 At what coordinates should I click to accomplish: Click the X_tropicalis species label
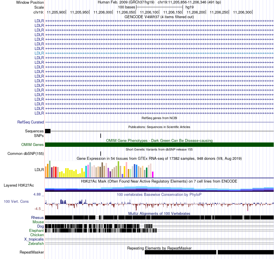click(34, 239)
